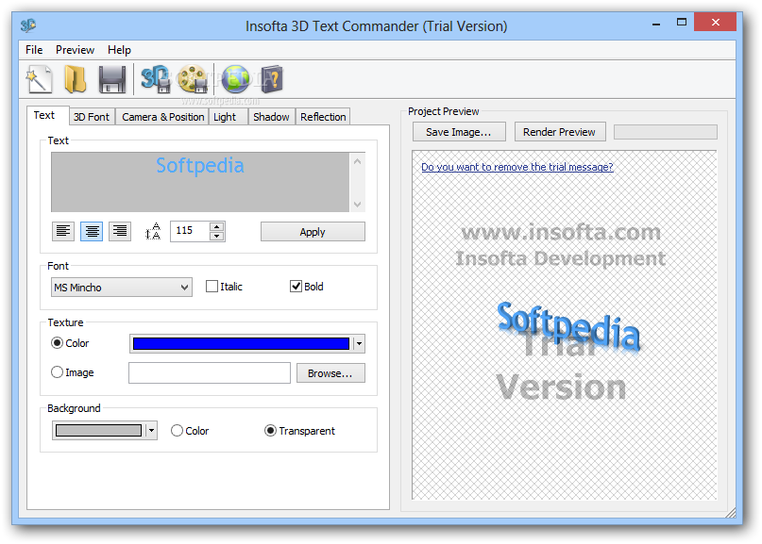Open the remove trial message link
This screenshot has height=544, width=762.
coord(517,167)
